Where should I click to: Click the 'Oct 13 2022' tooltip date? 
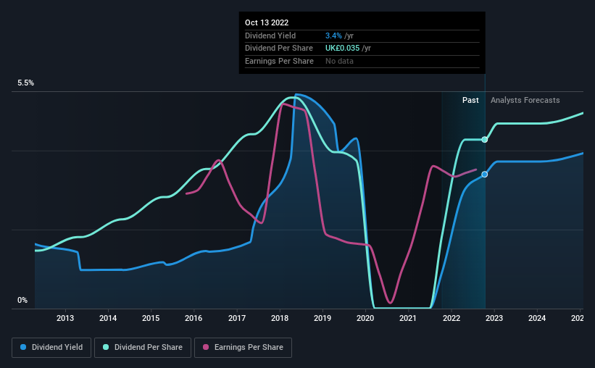(267, 22)
